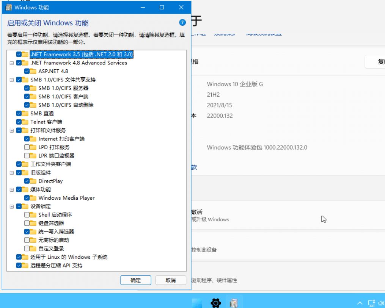Open Settings gear icon on taskbar

(x=216, y=303)
